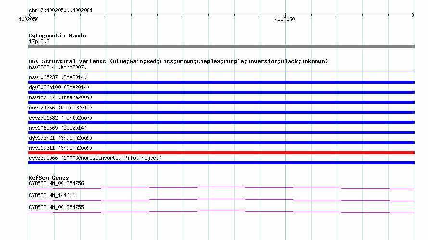Click the blue bar under nsv574266
The height and width of the screenshot is (240, 428).
click(221, 112)
